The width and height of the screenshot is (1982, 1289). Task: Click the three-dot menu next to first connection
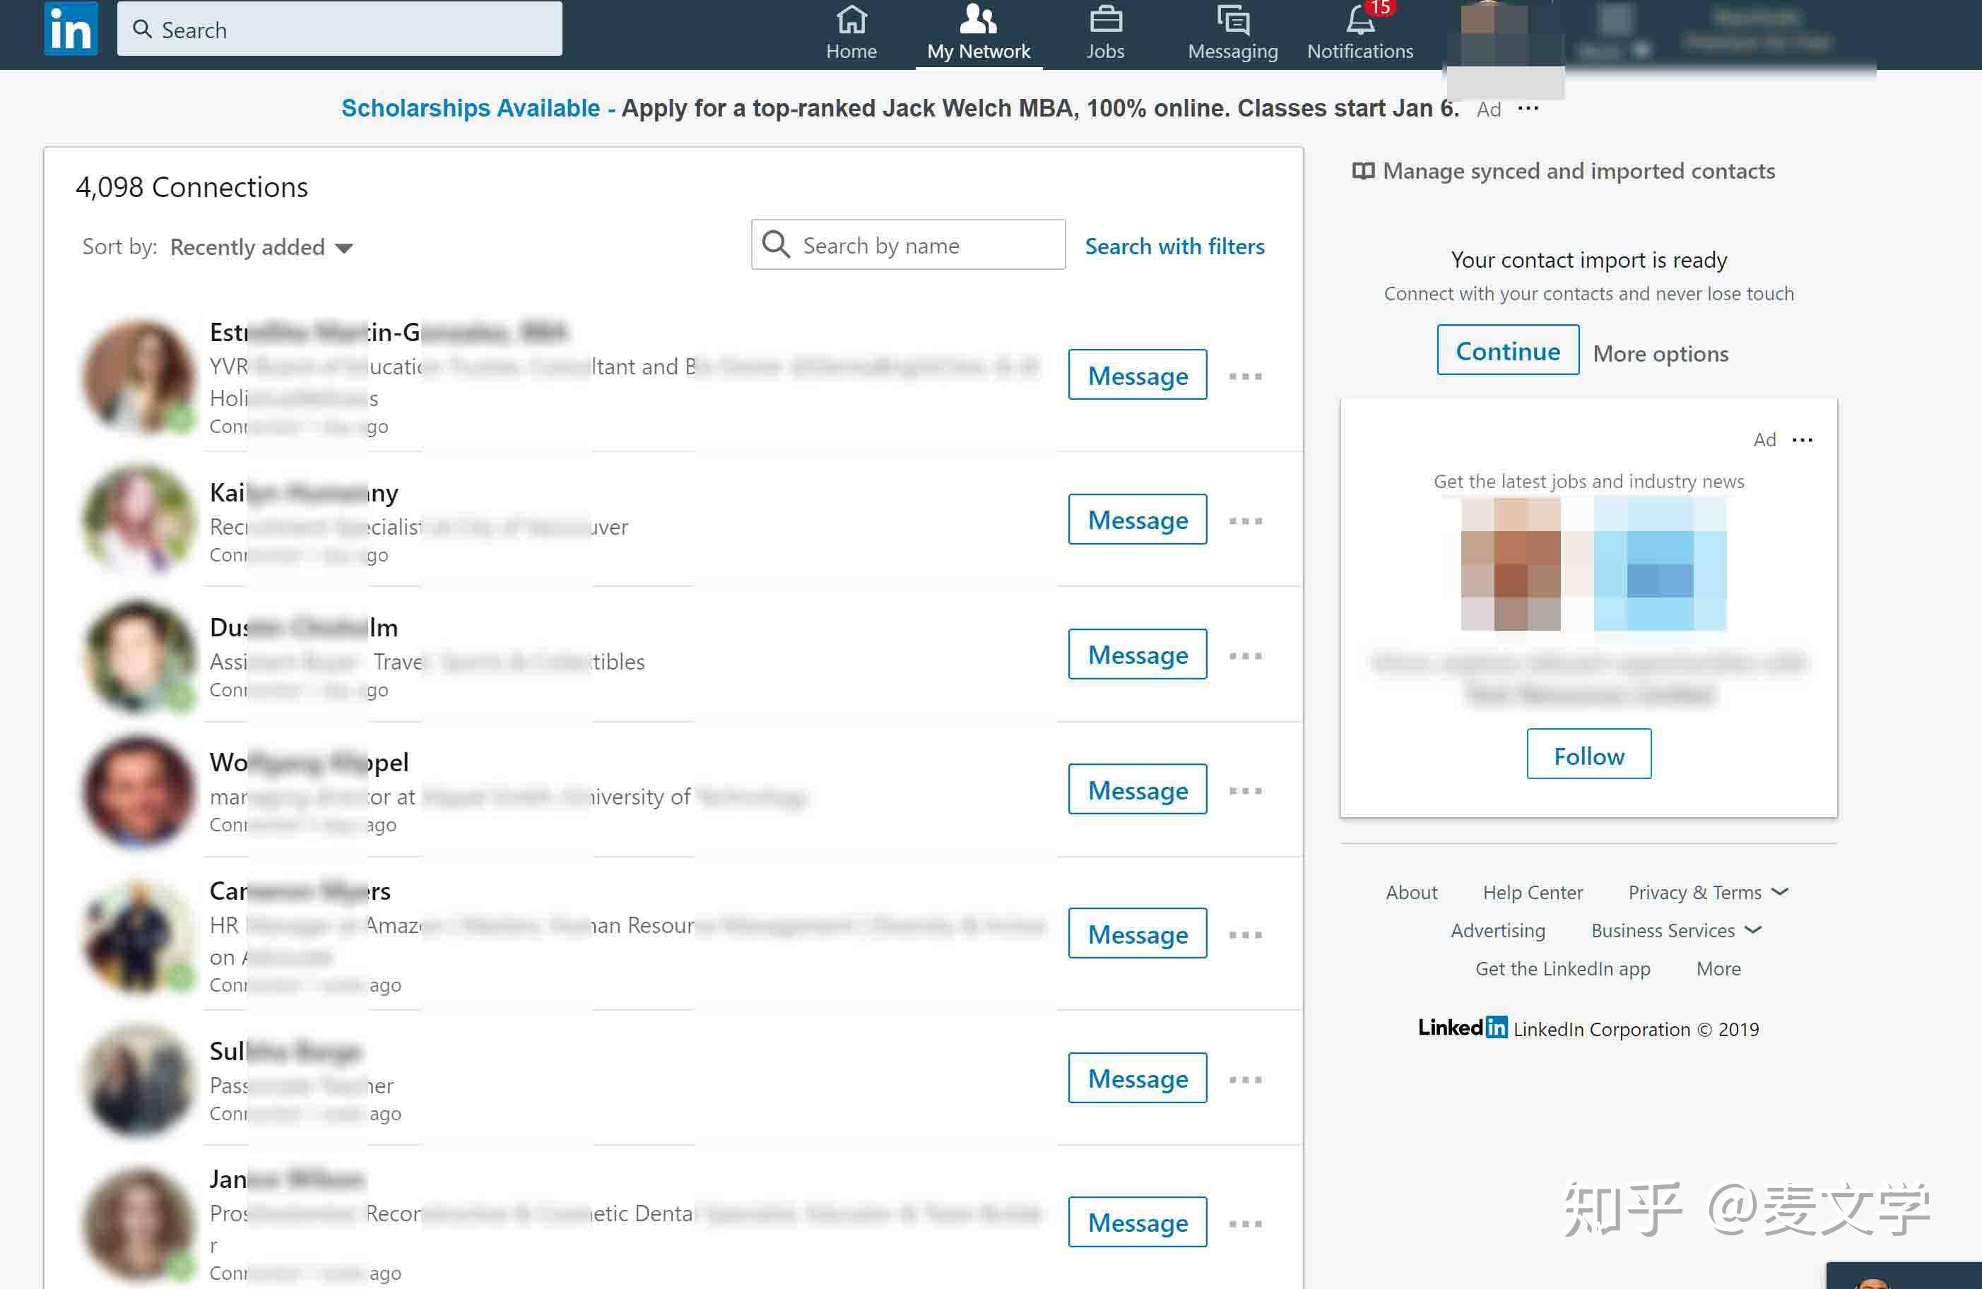tap(1245, 375)
